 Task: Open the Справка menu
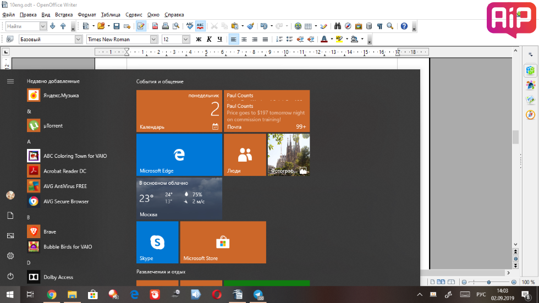coord(174,15)
